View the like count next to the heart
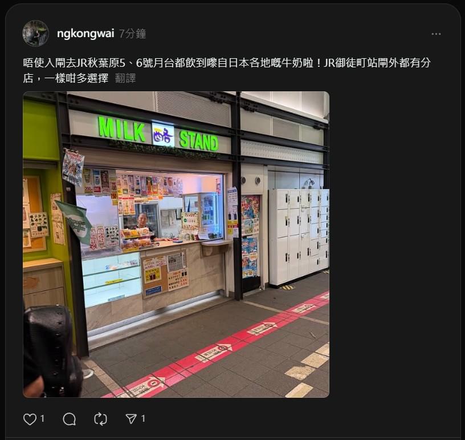Image resolution: width=465 pixels, height=440 pixels. tap(42, 419)
